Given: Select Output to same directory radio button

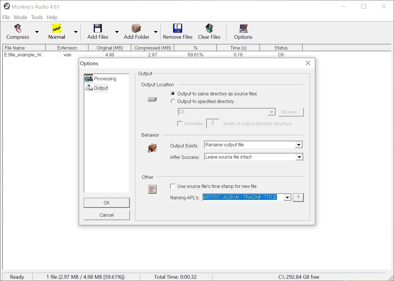Looking at the screenshot, I should (x=173, y=94).
